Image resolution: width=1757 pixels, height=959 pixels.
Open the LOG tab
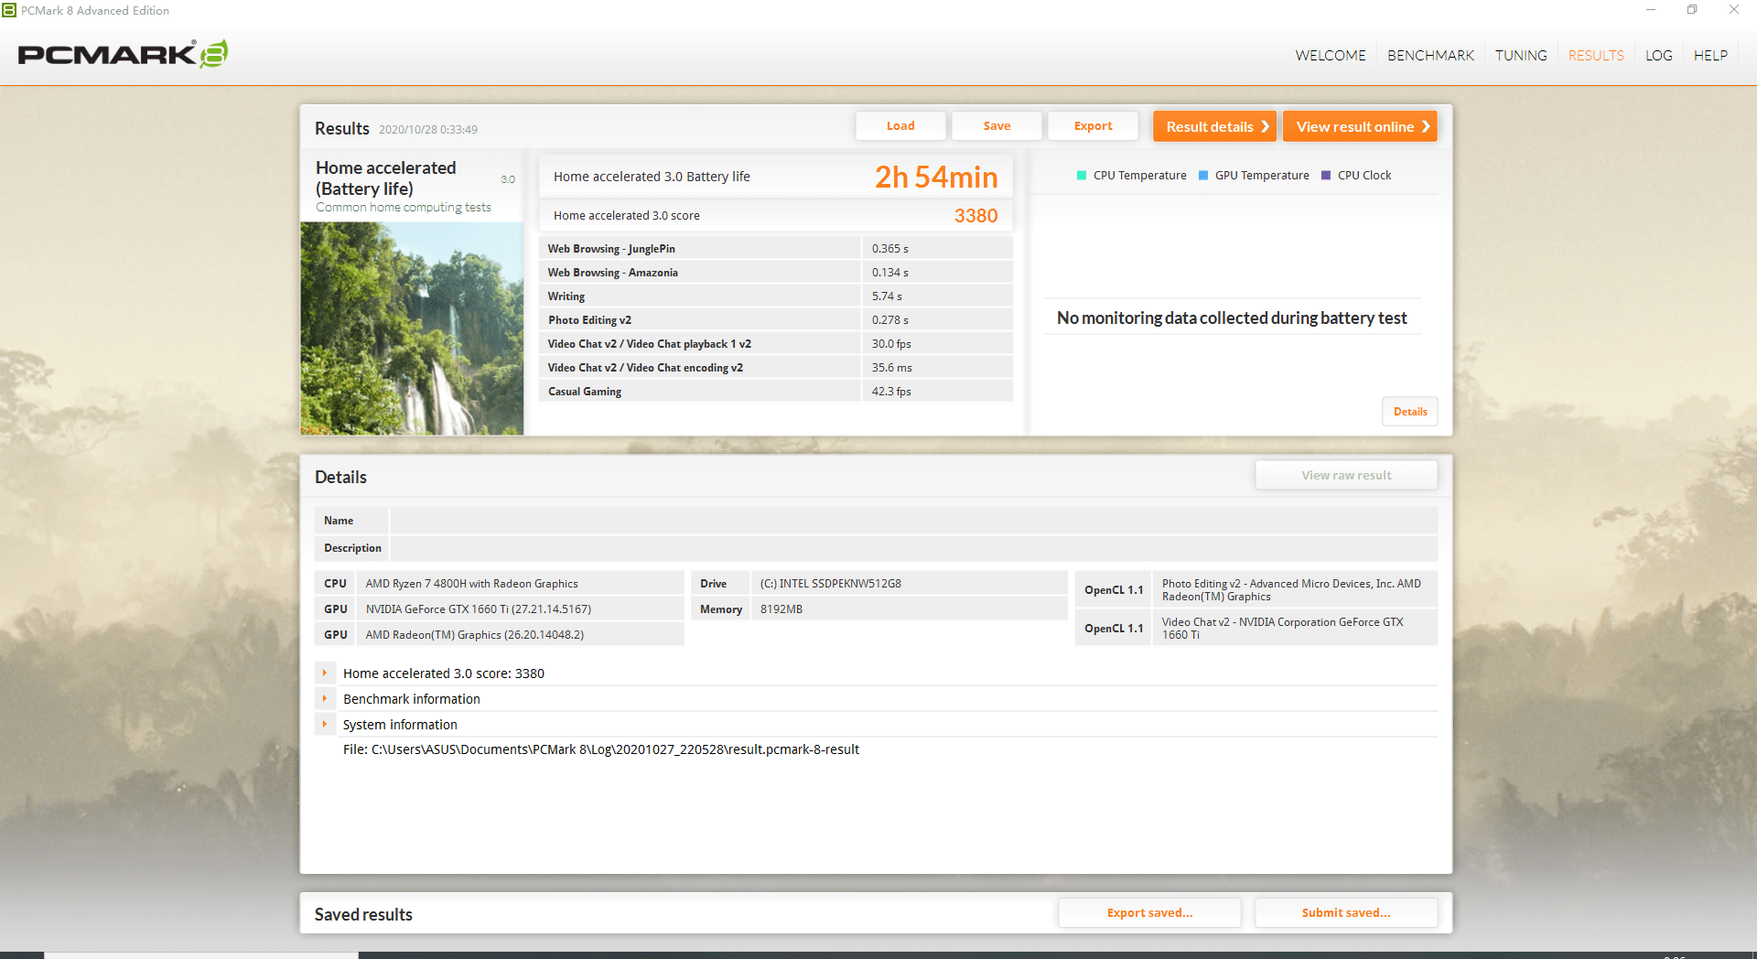coord(1658,56)
